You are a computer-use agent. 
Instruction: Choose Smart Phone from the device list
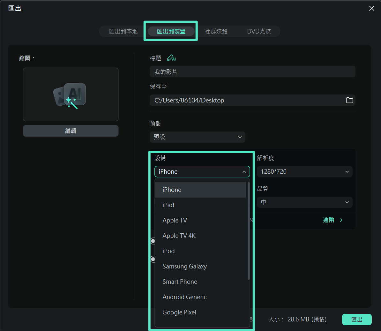pyautogui.click(x=200, y=282)
